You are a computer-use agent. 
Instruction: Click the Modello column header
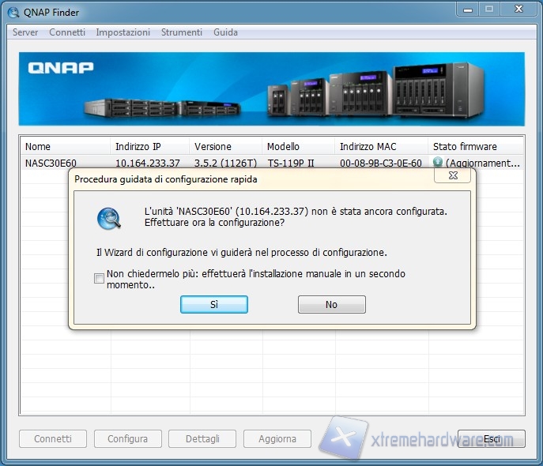pyautogui.click(x=298, y=146)
